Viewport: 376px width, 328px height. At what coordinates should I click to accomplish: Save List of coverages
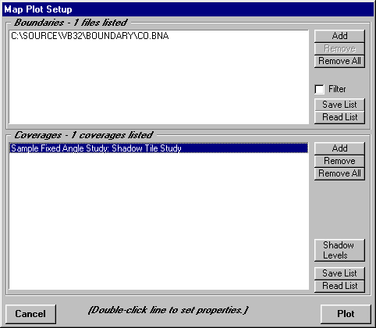click(339, 273)
